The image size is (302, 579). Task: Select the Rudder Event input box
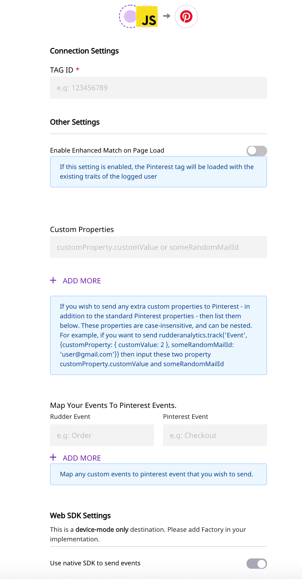coord(102,435)
